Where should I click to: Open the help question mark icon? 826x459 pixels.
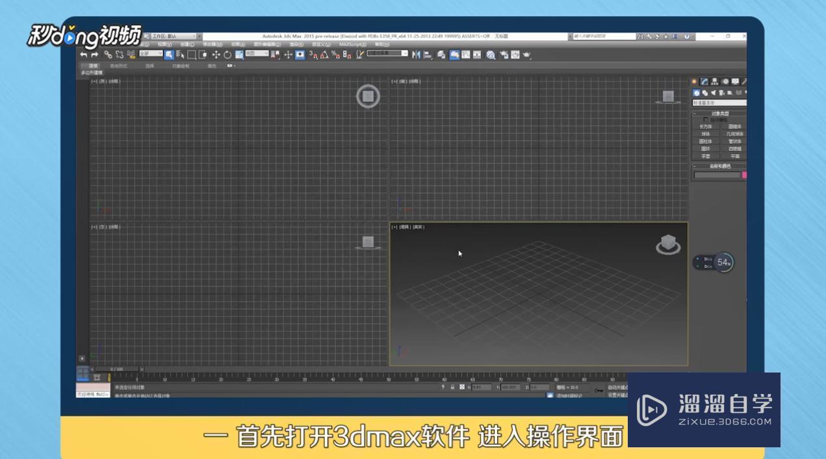pos(687,36)
